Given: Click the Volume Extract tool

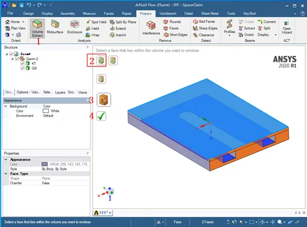Looking at the screenshot, I should tap(37, 29).
